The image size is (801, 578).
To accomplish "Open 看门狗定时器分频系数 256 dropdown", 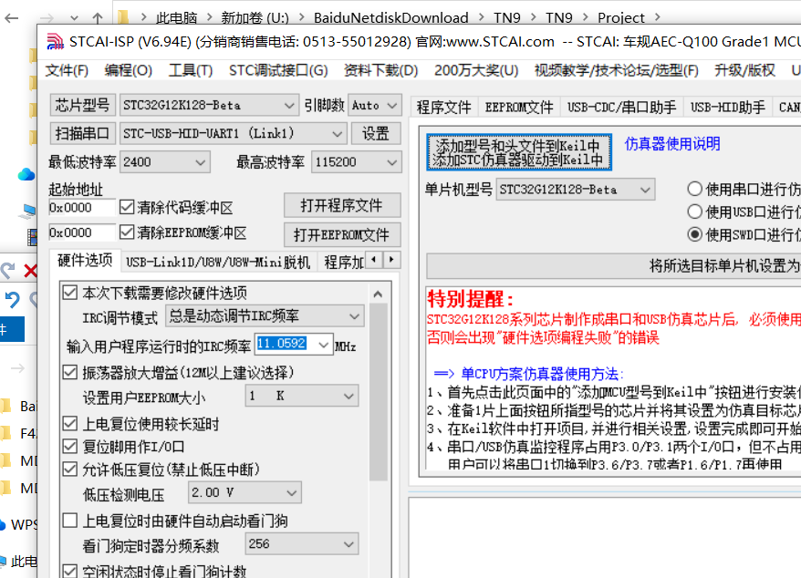I will click(x=302, y=543).
